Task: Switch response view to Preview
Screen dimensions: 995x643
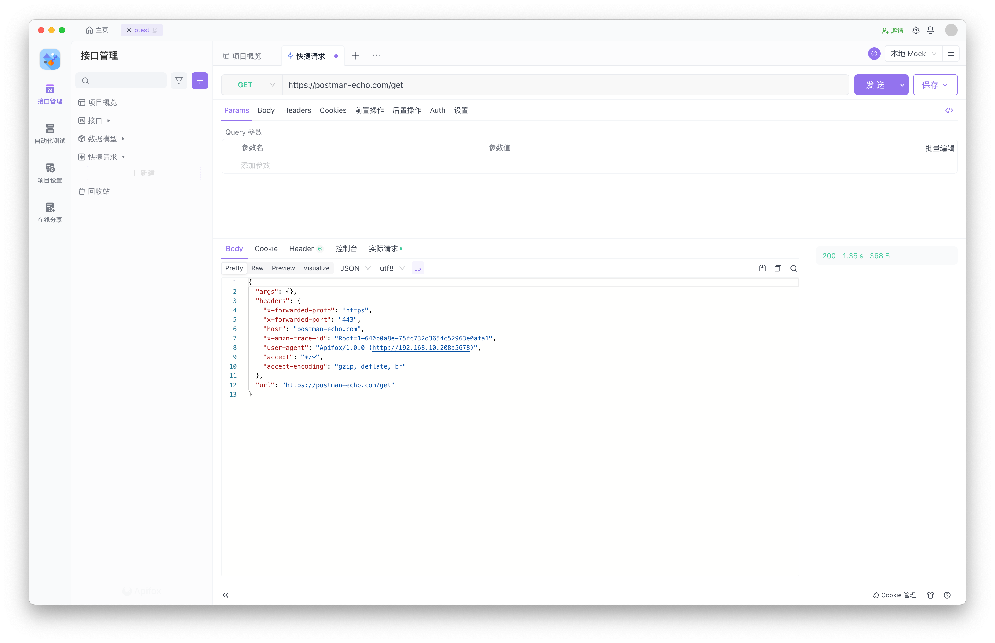Action: (283, 268)
